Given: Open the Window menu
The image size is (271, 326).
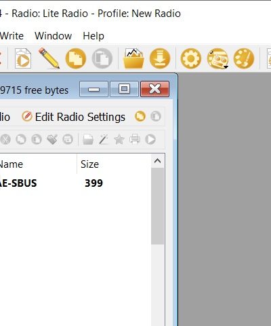Looking at the screenshot, I should (54, 36).
